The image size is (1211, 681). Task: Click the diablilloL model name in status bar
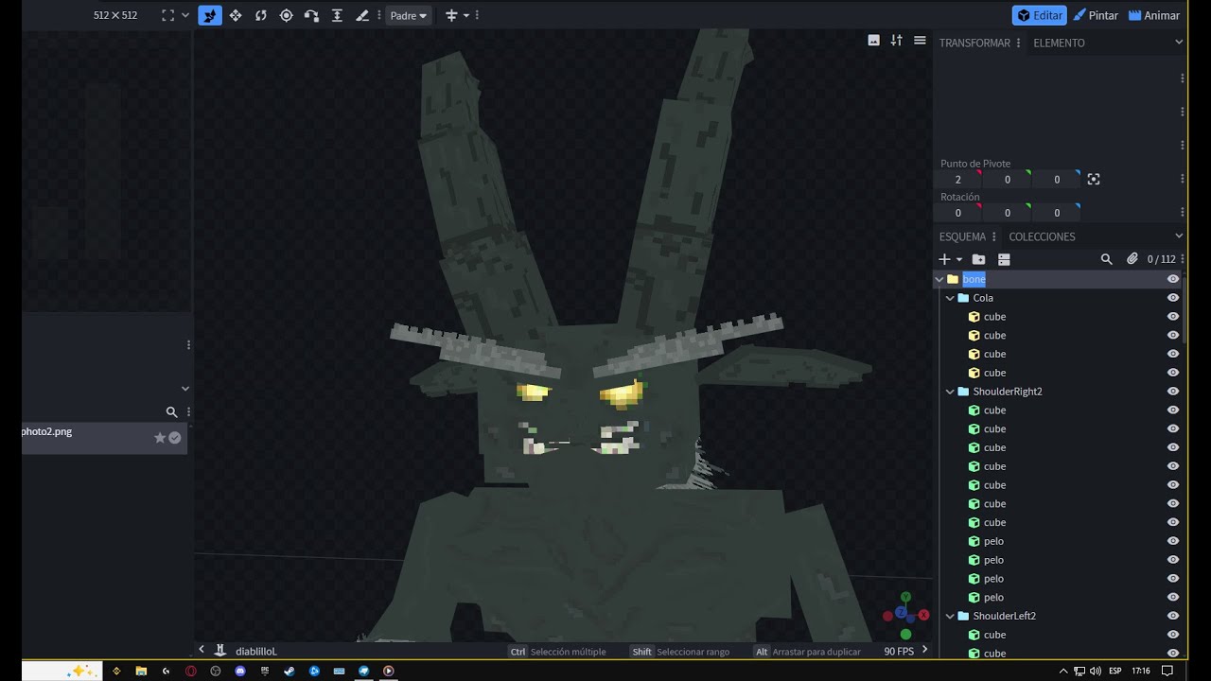pyautogui.click(x=256, y=651)
